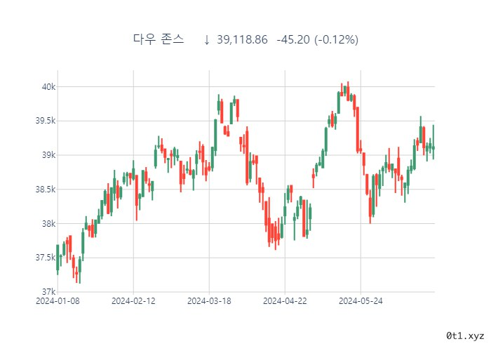Click the percent change (-0.12%)
The height and width of the screenshot is (351, 491).
click(x=336, y=40)
